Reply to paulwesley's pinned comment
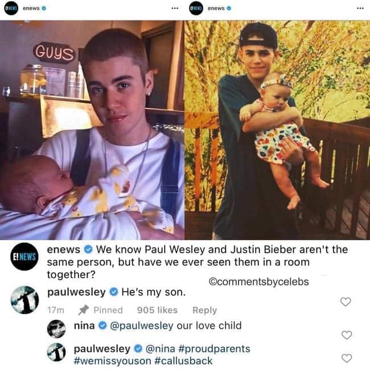The image size is (370, 370). pos(204,310)
